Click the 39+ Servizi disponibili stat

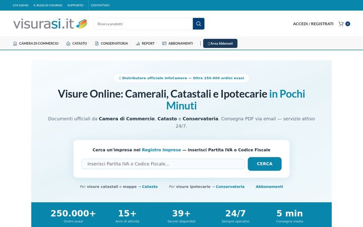click(181, 216)
